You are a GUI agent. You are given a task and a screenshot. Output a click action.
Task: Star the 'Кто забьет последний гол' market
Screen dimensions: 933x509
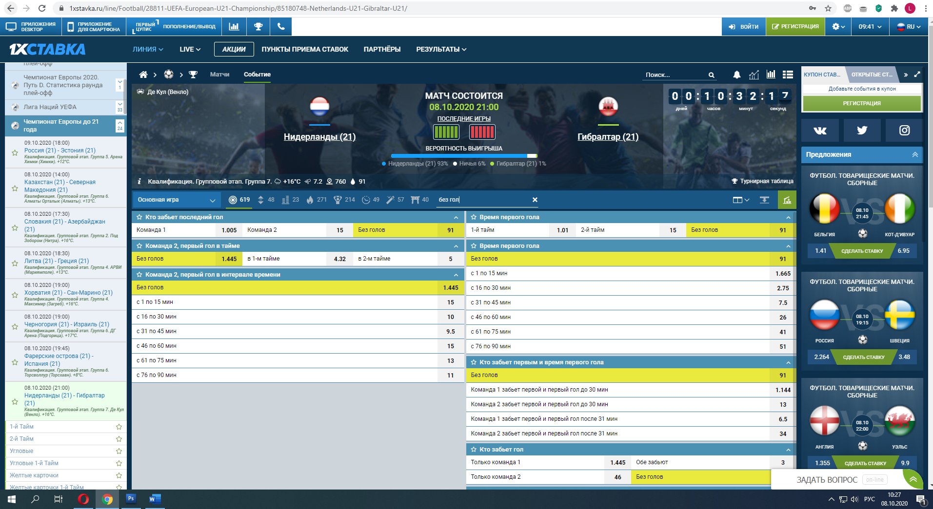point(139,217)
